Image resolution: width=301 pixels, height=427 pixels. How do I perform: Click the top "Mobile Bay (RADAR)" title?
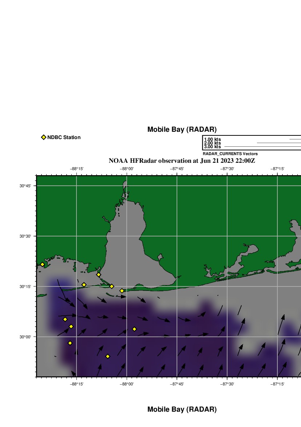click(182, 130)
